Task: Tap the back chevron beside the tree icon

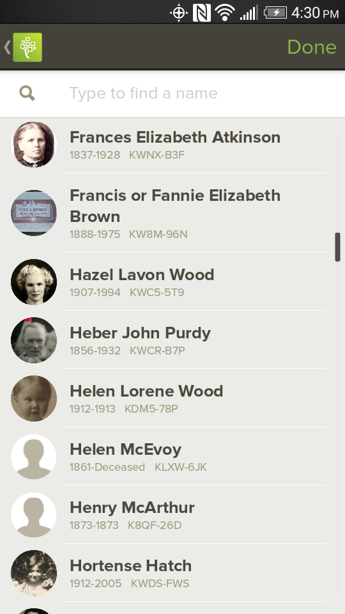Action: click(7, 47)
